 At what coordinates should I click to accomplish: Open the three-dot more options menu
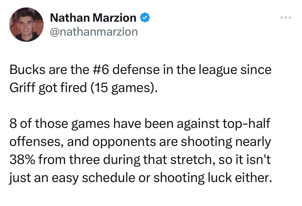point(286,18)
